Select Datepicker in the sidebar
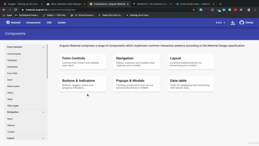 (x=13, y=67)
